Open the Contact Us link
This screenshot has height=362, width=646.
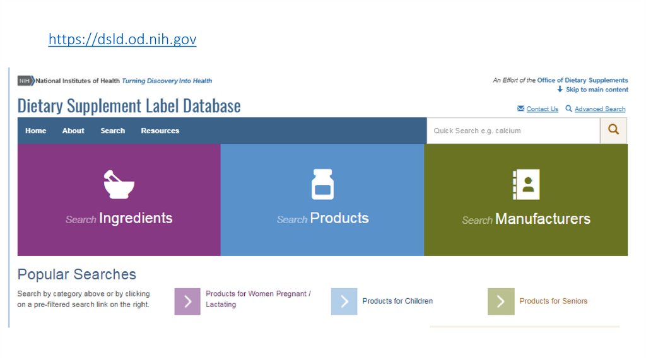[x=542, y=108]
